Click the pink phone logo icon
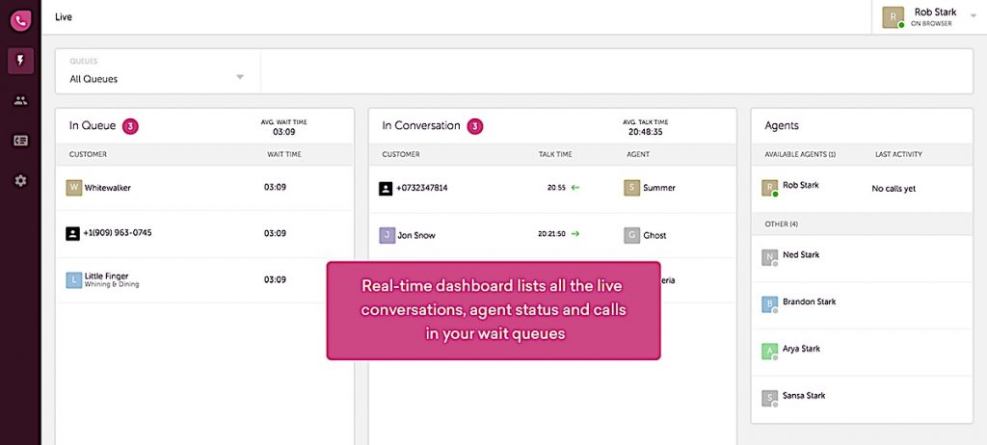Image resolution: width=987 pixels, height=445 pixels. pos(20,19)
